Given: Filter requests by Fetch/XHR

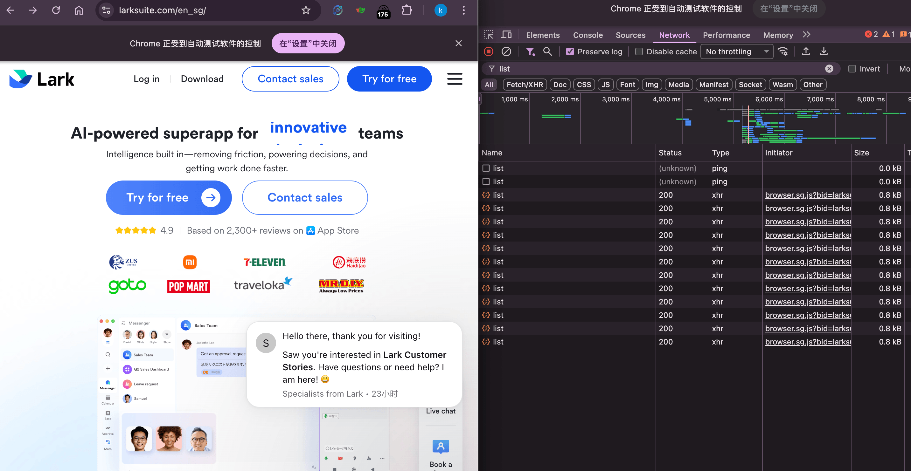Looking at the screenshot, I should pyautogui.click(x=525, y=85).
